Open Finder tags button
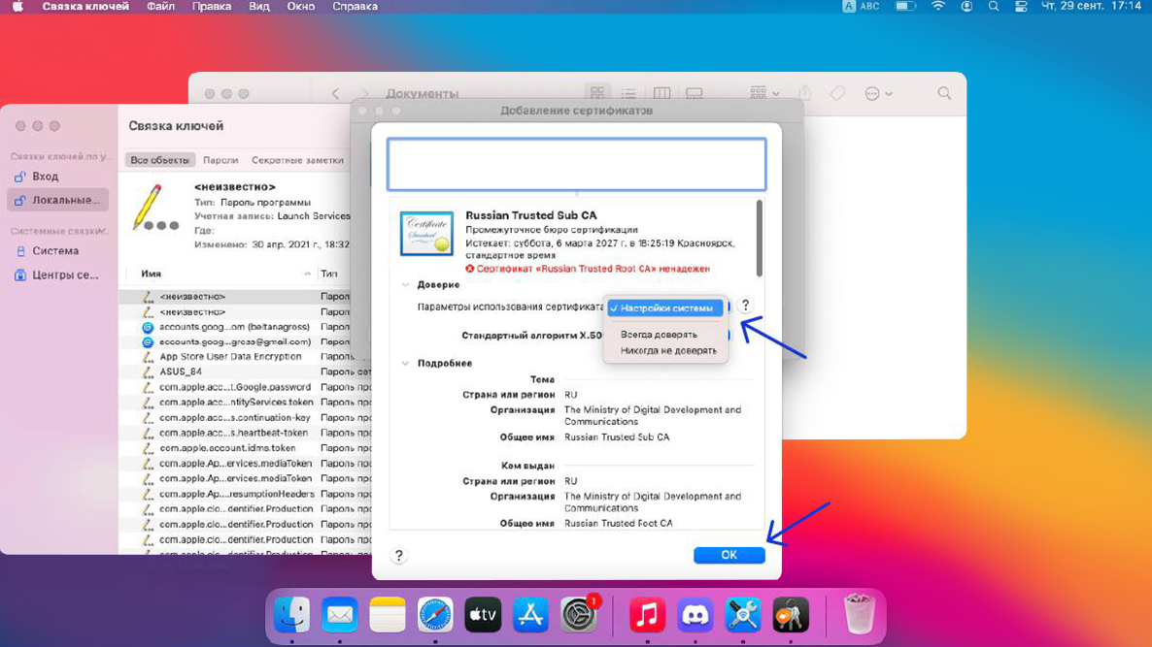1152x647 pixels. pyautogui.click(x=837, y=93)
